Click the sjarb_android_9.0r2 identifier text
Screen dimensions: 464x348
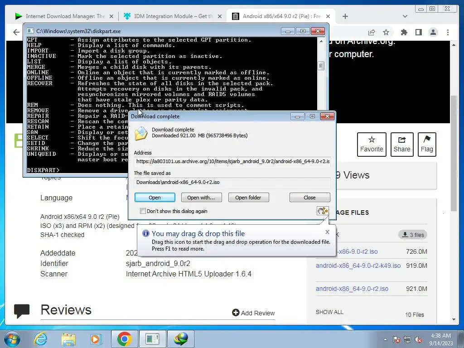pos(158,263)
